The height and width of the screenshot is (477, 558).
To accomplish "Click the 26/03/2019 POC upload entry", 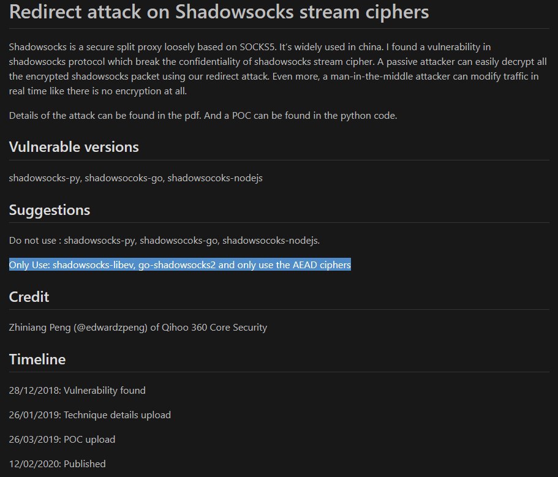I will pos(62,439).
